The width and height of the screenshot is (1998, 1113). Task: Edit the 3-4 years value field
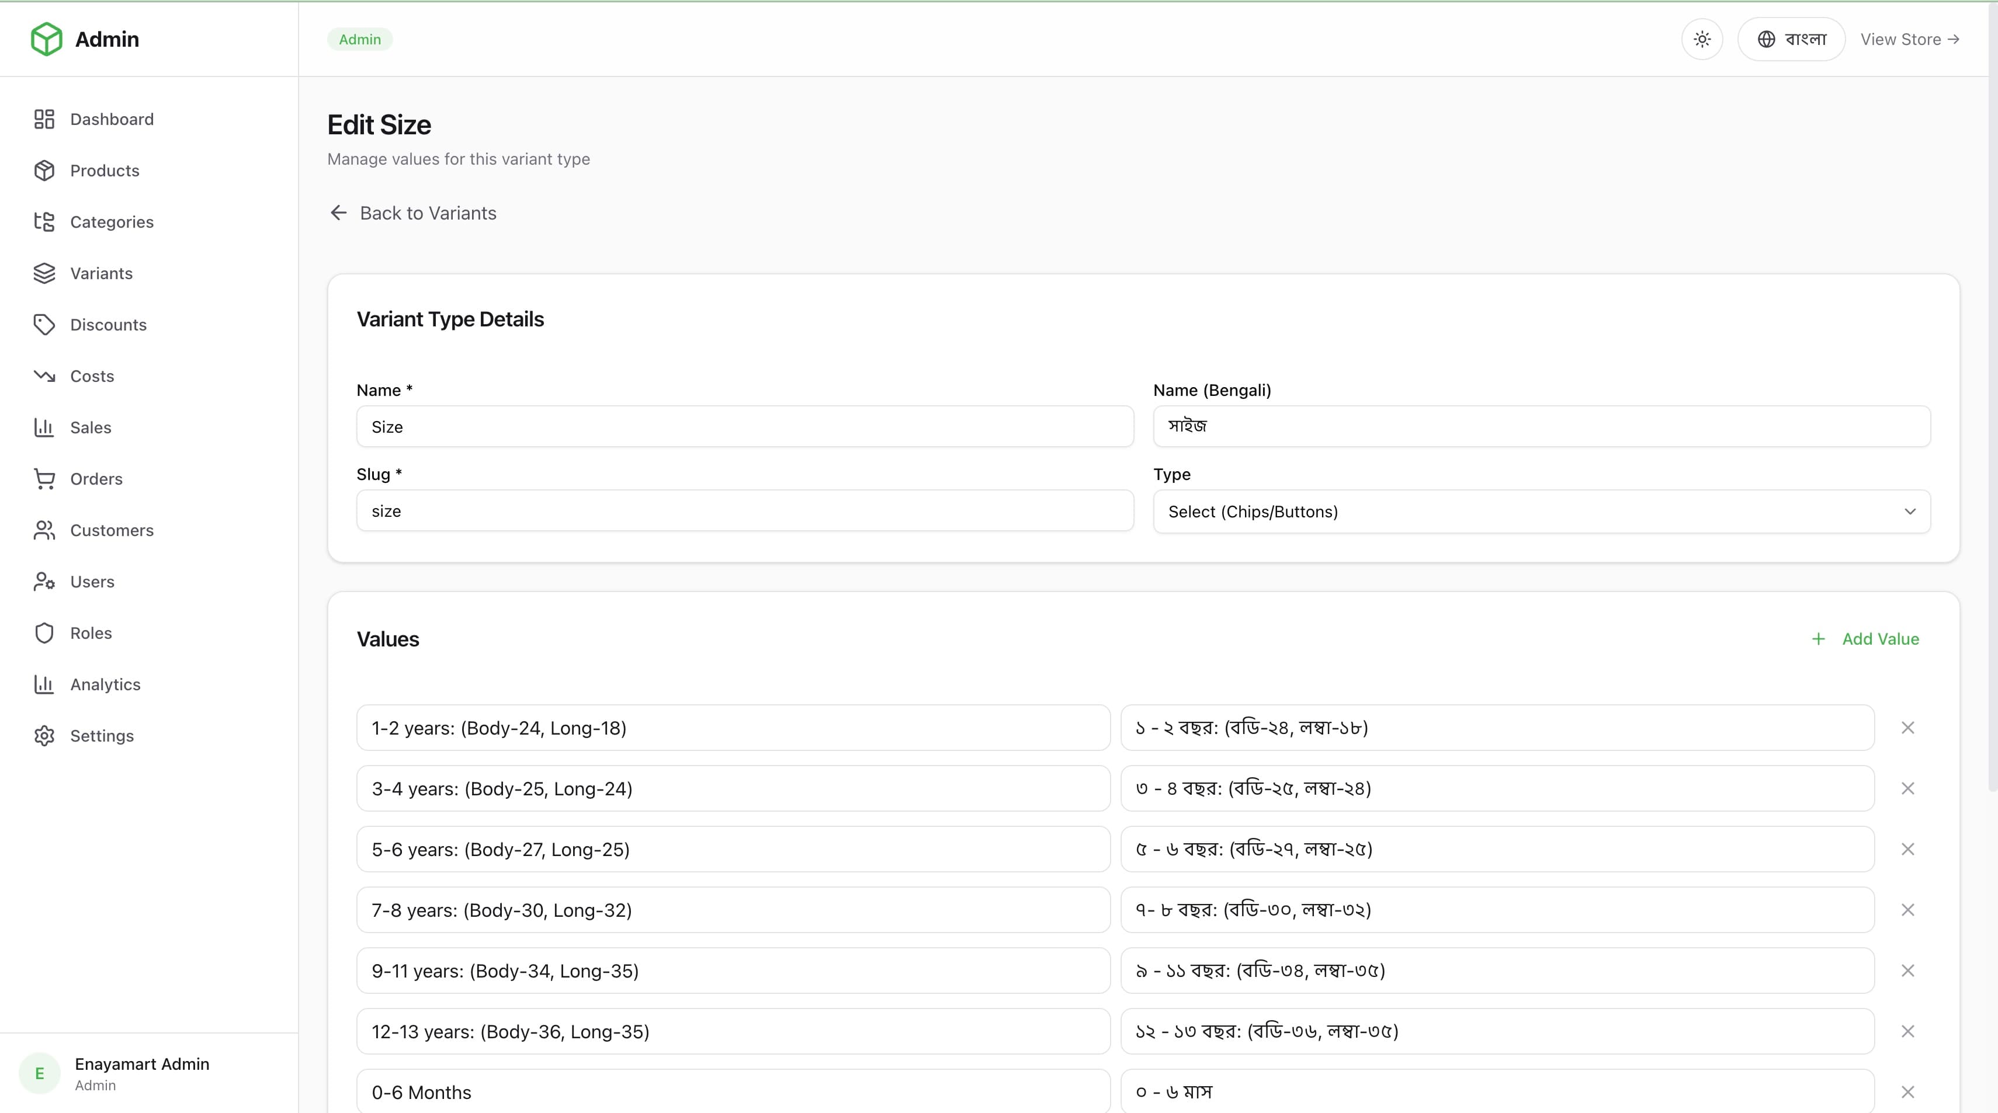[733, 789]
